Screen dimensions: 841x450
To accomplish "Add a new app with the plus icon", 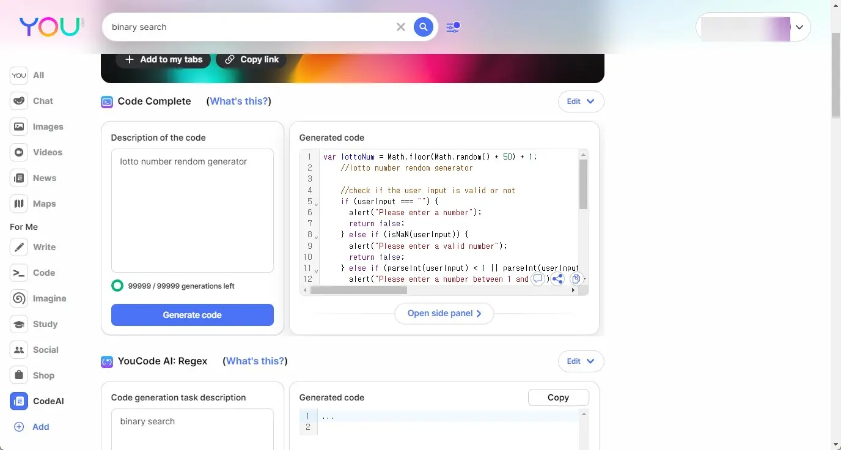I will 19,427.
